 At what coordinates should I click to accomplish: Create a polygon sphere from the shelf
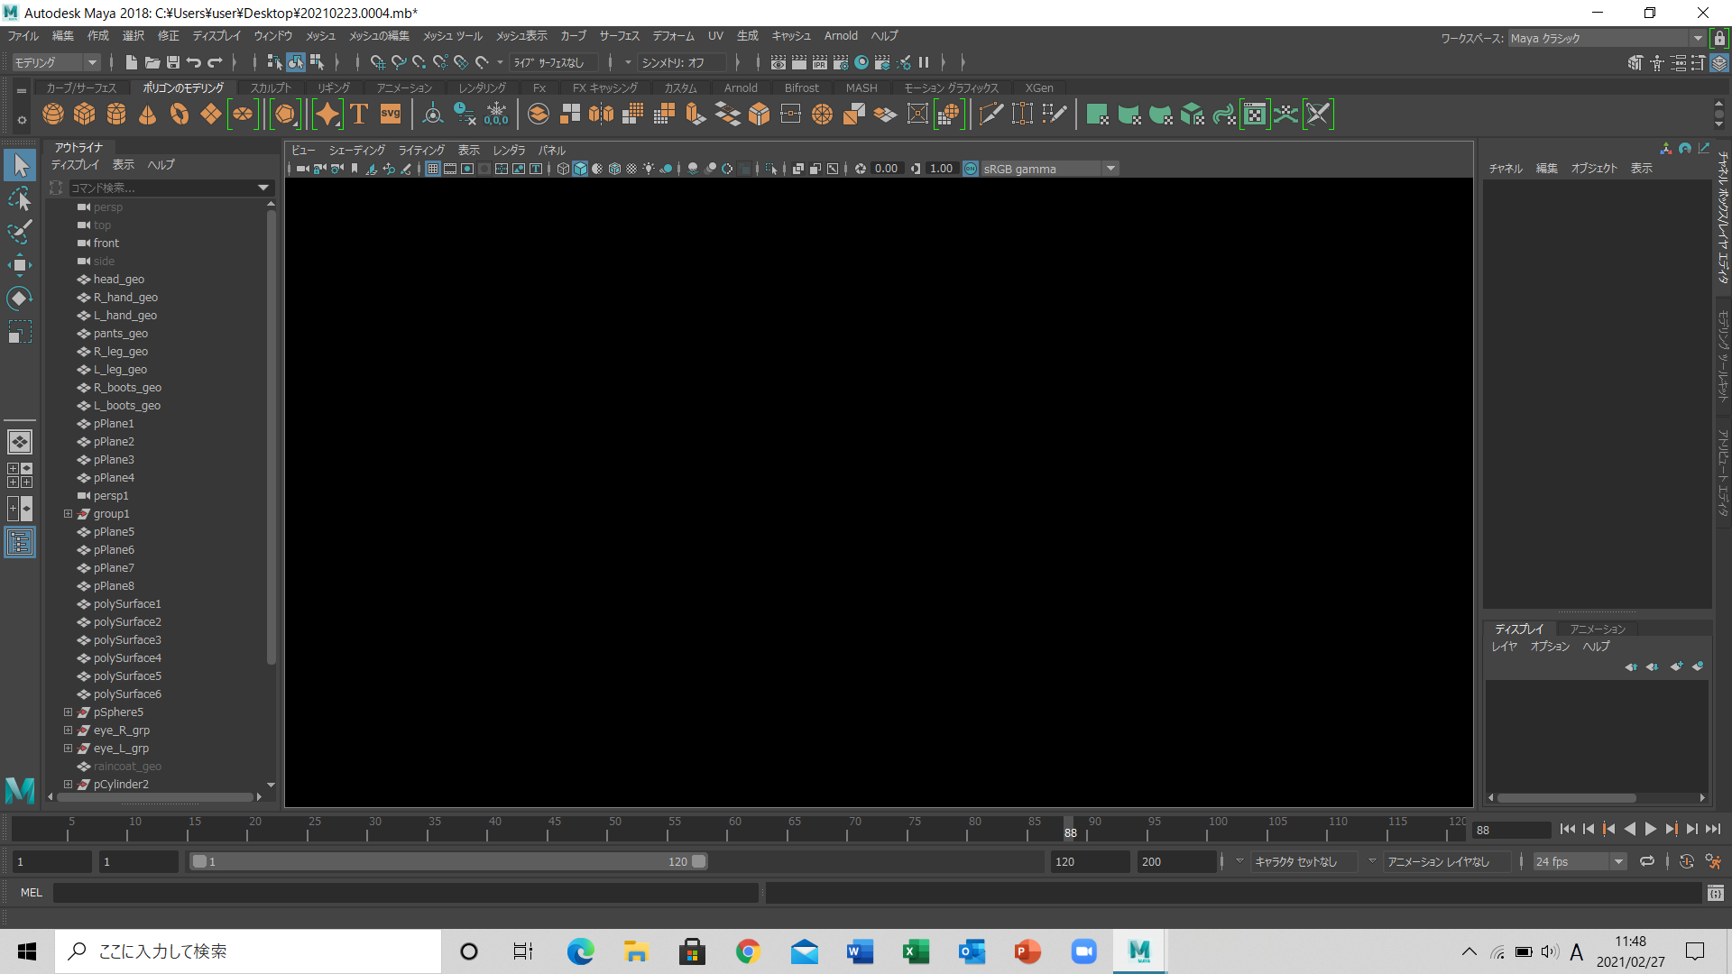(53, 115)
